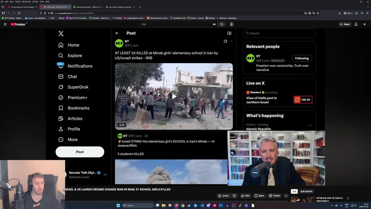Open the Tools menu
The width and height of the screenshot is (371, 209).
click(42, 1)
